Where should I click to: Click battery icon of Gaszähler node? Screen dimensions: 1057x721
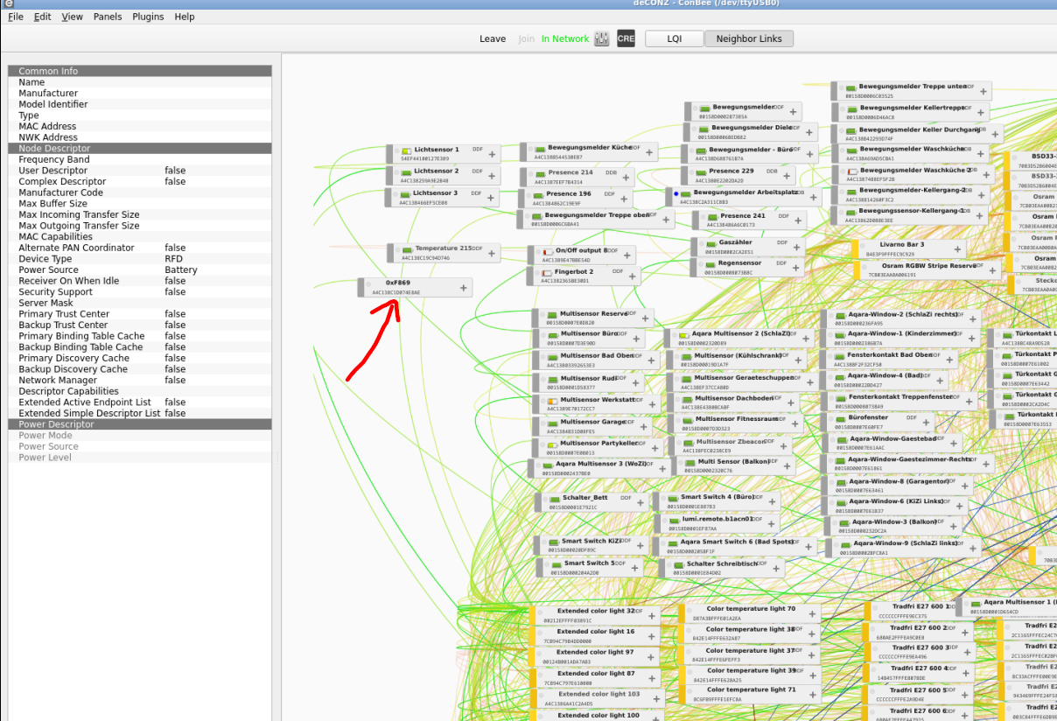coord(710,242)
